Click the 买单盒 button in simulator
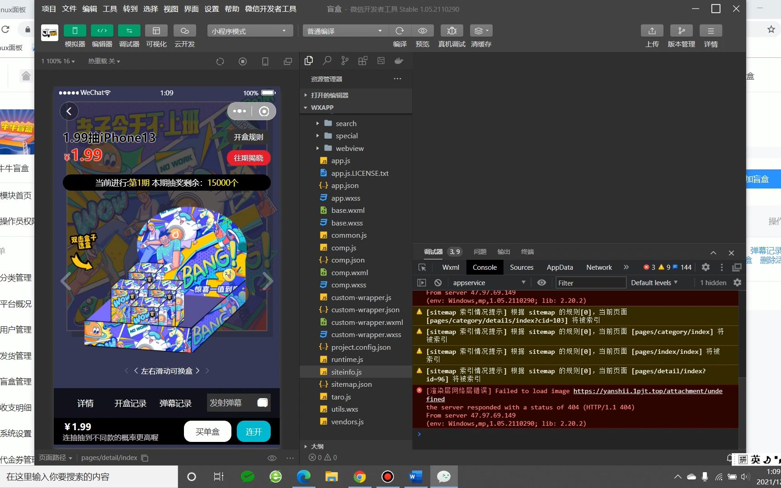This screenshot has height=488, width=781. tap(207, 432)
